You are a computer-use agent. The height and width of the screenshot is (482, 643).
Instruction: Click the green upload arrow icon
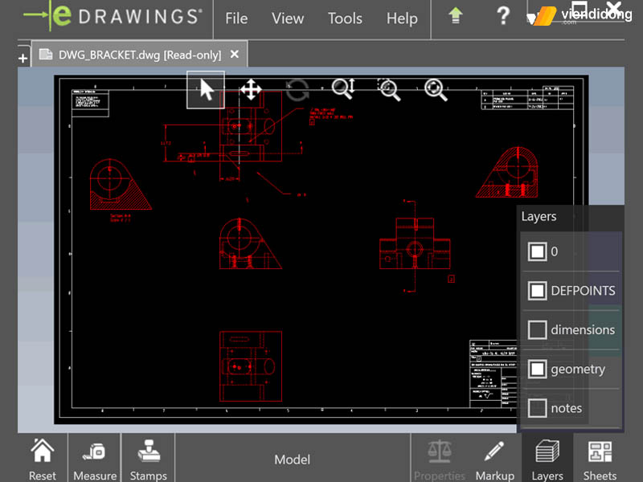457,17
